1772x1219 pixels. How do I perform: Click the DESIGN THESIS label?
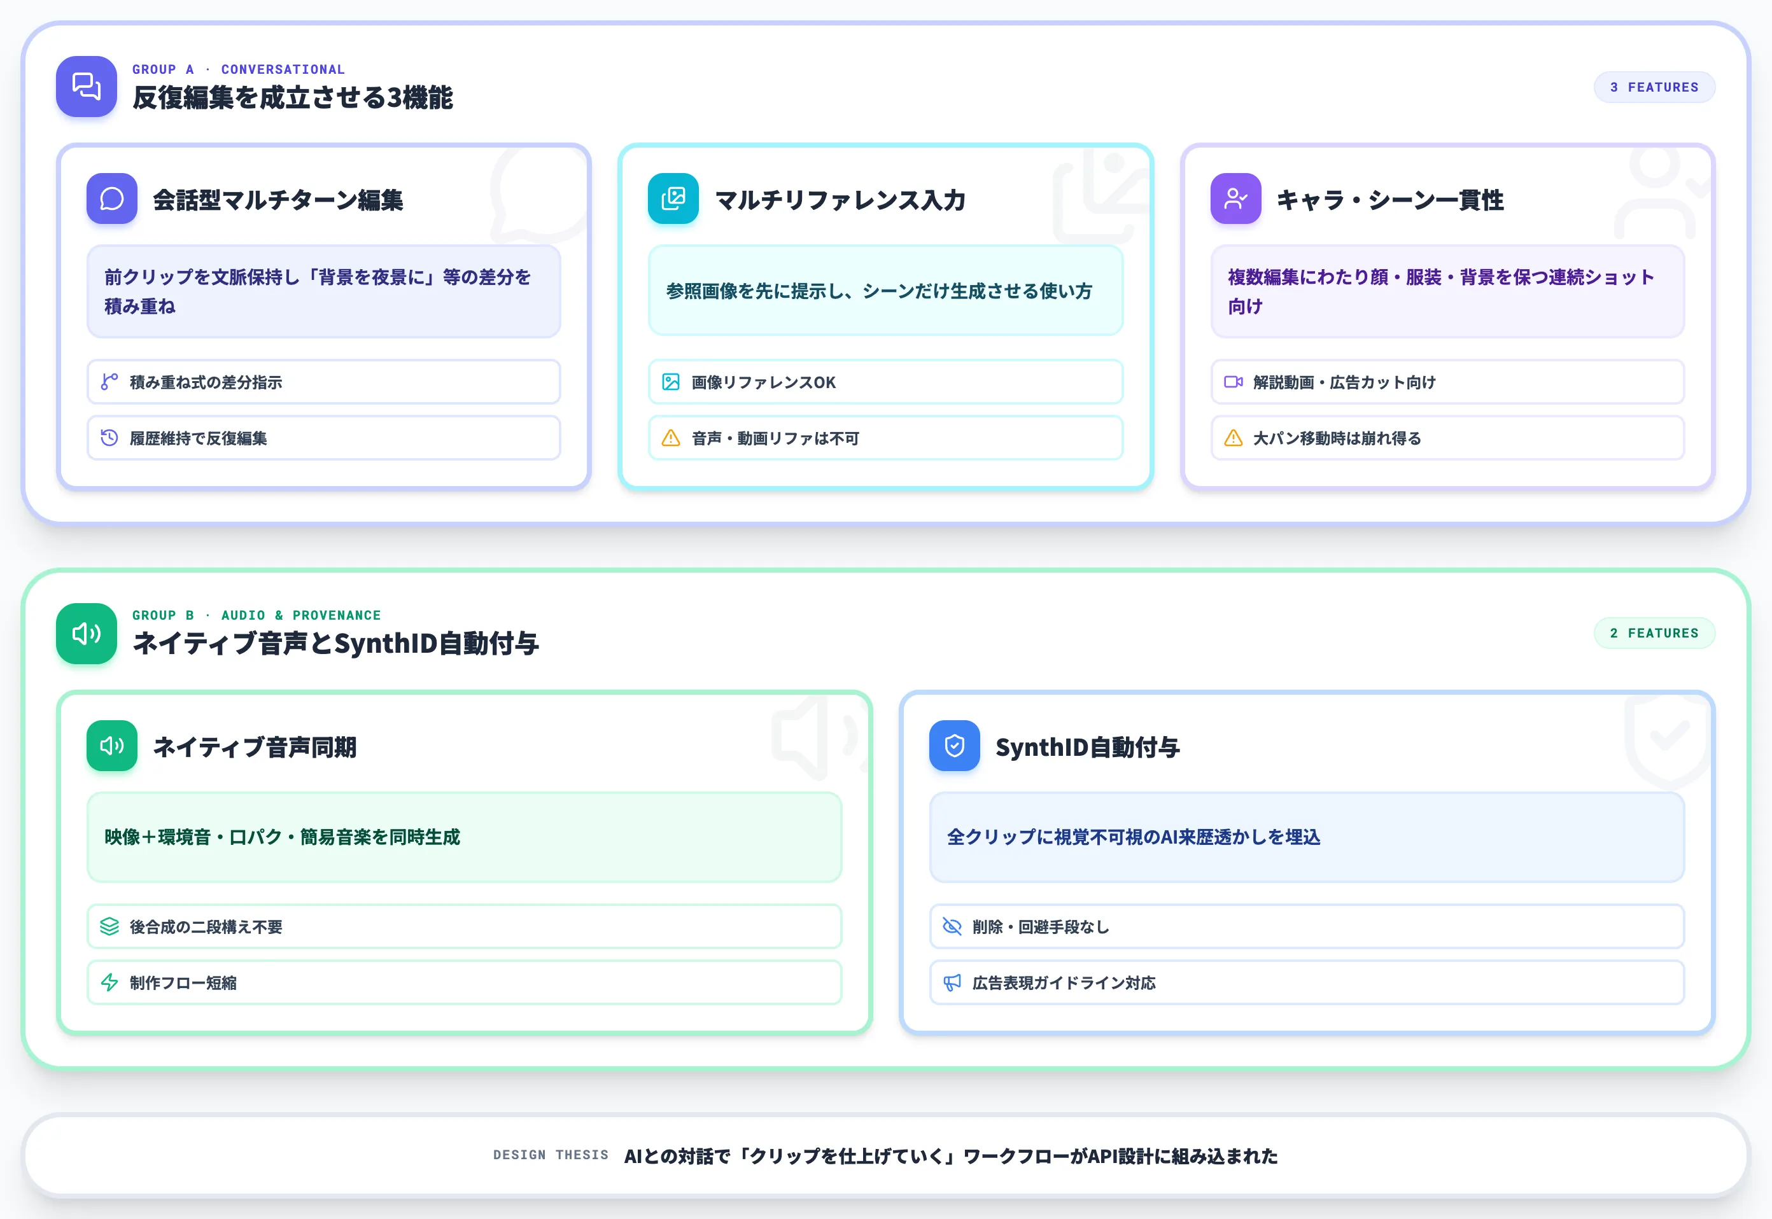551,1155
